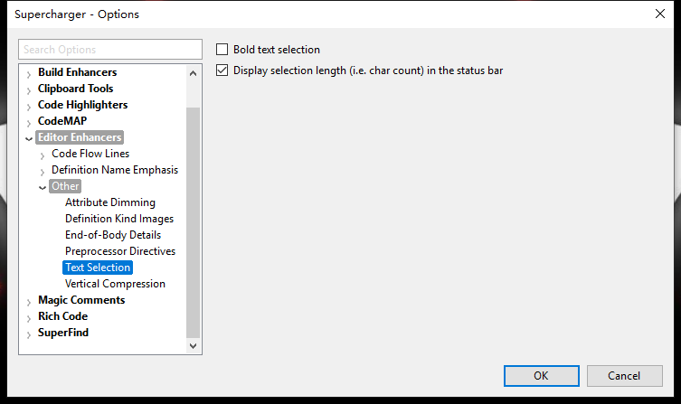Expand Code Highlighters chevron
Viewport: 681px width, 404px height.
(29, 107)
